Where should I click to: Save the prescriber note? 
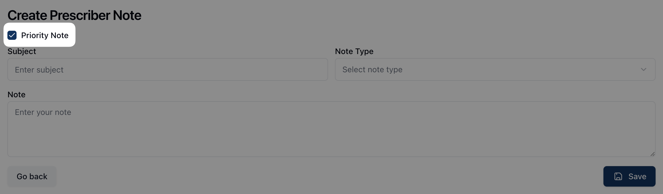tap(629, 176)
